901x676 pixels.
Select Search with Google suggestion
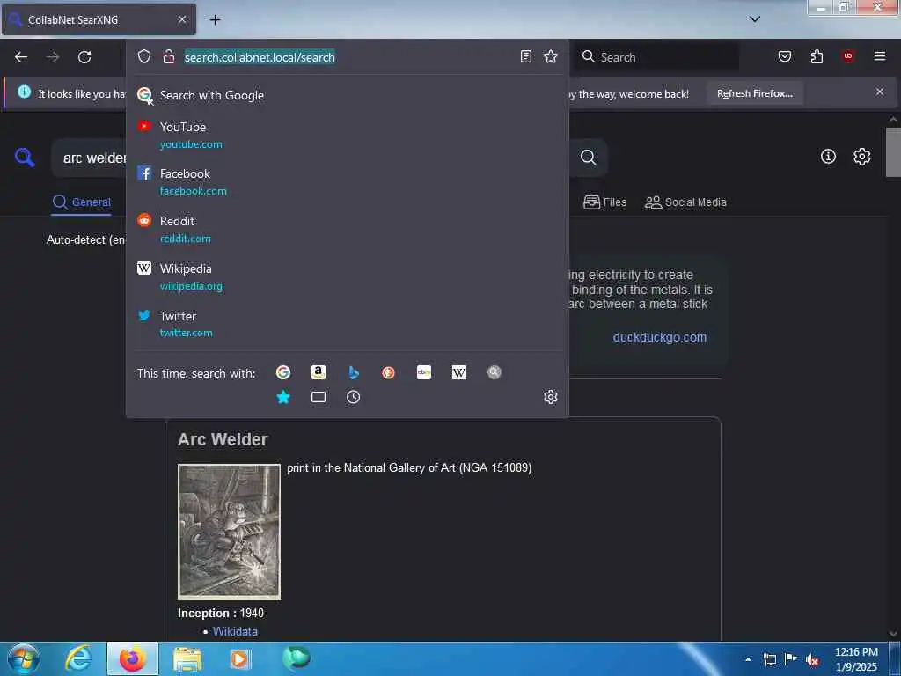(347, 95)
